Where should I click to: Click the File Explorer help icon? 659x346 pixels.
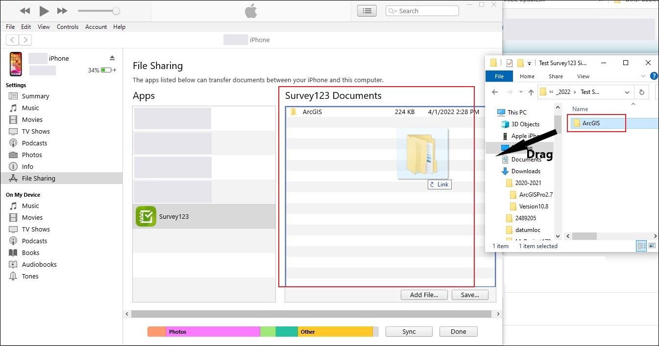tap(654, 76)
